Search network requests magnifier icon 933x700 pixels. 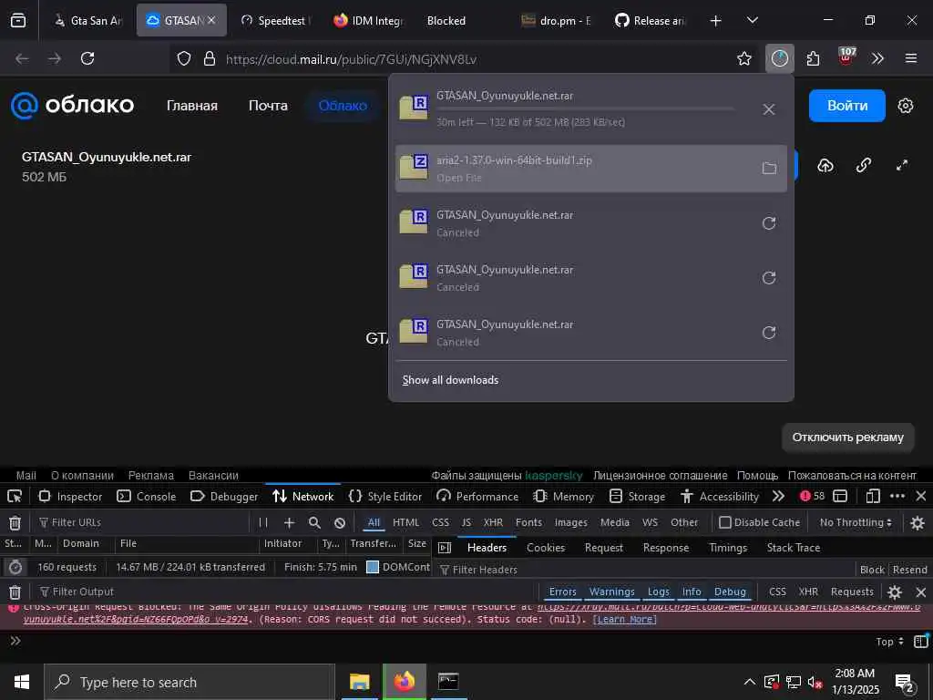point(314,522)
